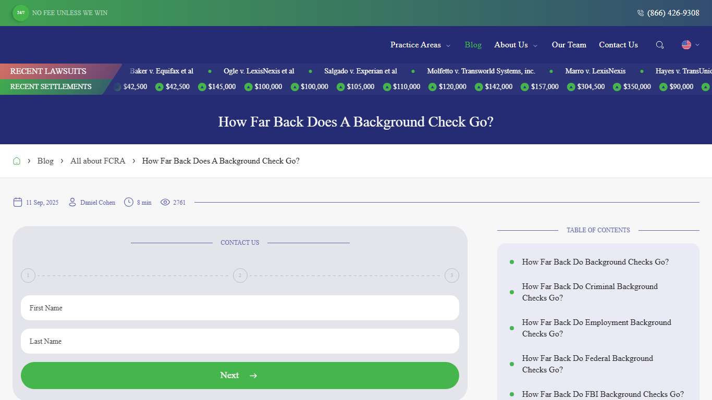This screenshot has height=400, width=712.
Task: Click the eye icon showing 2761 views
Action: coord(165,202)
